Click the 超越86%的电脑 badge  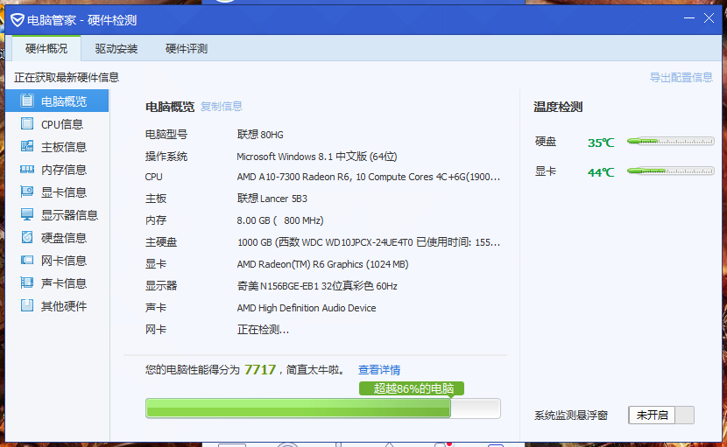click(412, 388)
